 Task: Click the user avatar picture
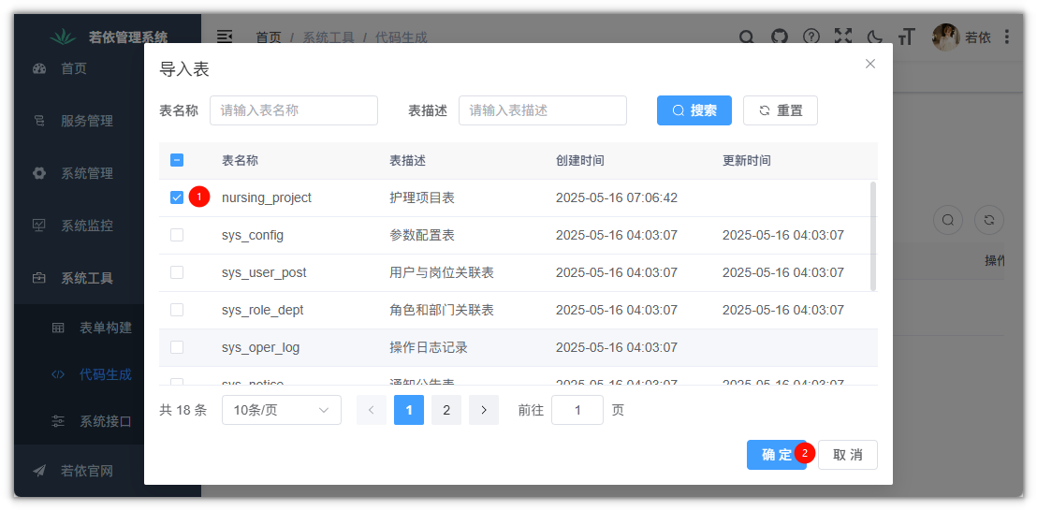coord(945,37)
